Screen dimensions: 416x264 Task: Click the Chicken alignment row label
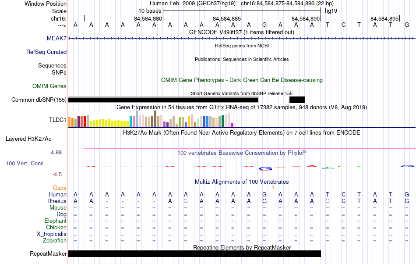(56, 227)
